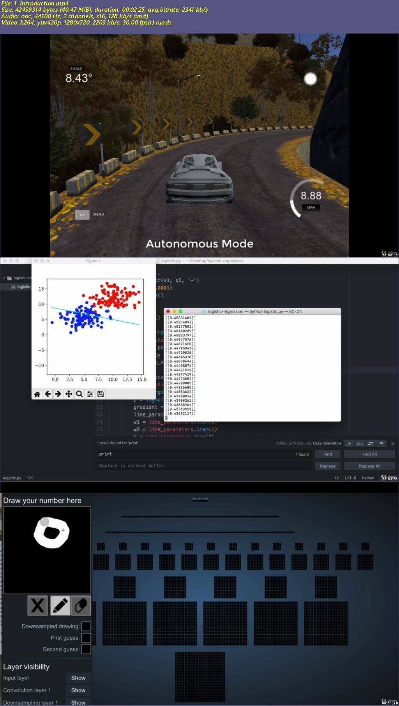Click the Forward arrow in Figure 1 toolbar
This screenshot has height=706, width=399.
point(58,394)
